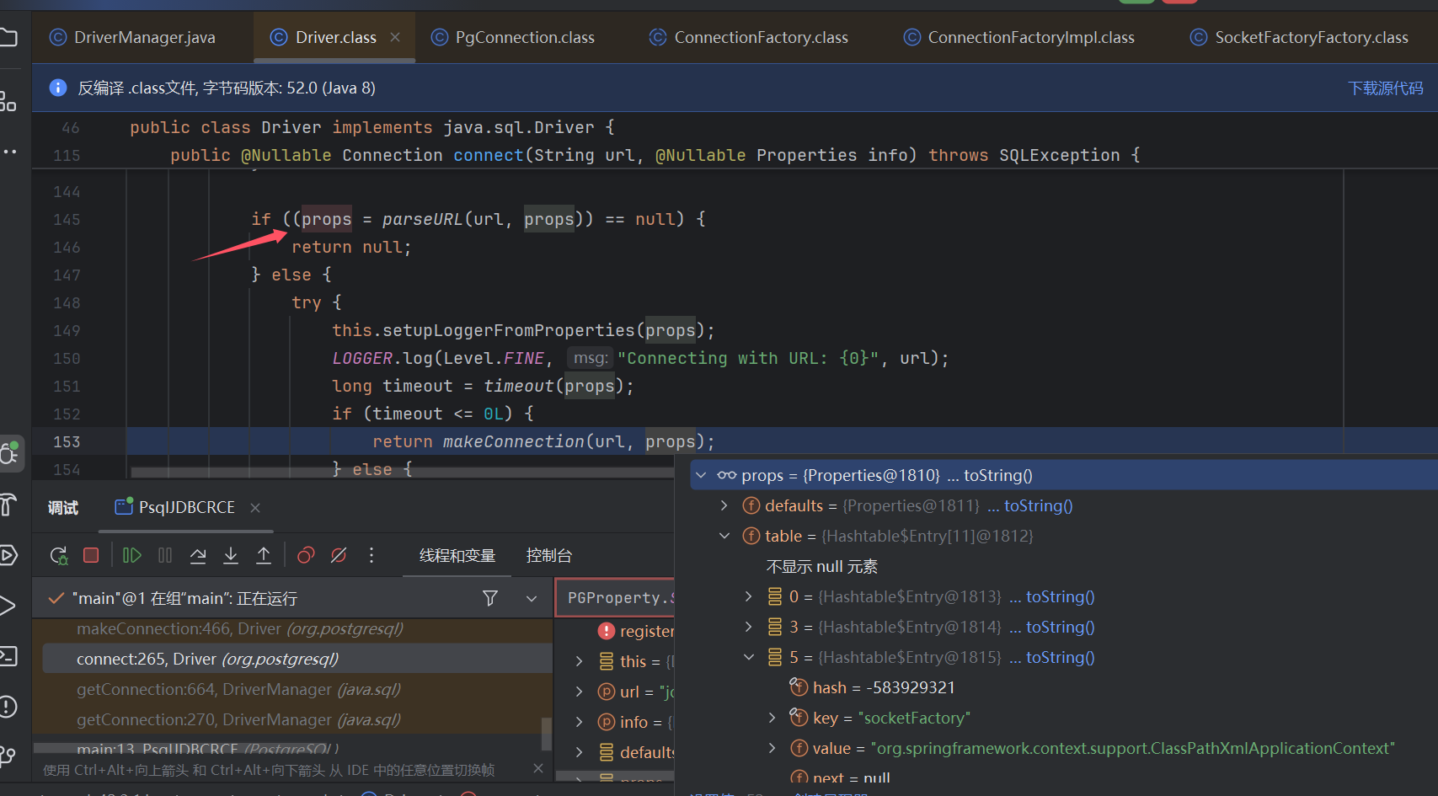Image resolution: width=1438 pixels, height=796 pixels.
Task: Expand the 'this' variable node
Action: coord(579,661)
